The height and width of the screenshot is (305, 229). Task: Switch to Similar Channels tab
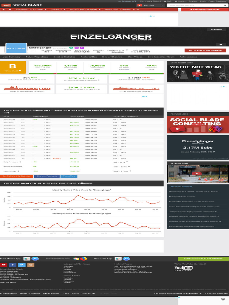click(112, 57)
